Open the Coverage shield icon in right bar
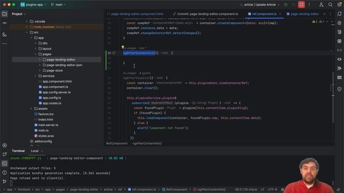This screenshot has width=344, height=193. click(x=339, y=89)
